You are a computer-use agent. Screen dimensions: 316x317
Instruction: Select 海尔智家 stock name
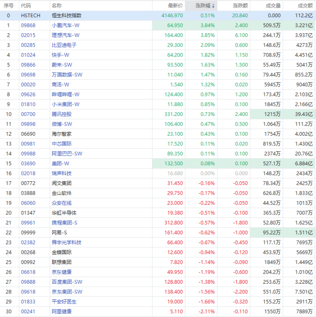62,134
